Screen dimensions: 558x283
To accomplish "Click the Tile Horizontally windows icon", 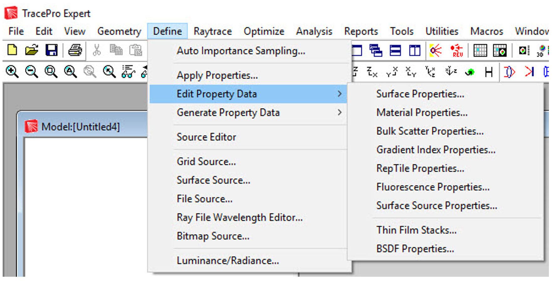I will click(395, 50).
